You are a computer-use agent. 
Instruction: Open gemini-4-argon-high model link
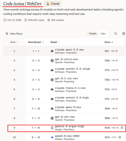(x=70, y=126)
